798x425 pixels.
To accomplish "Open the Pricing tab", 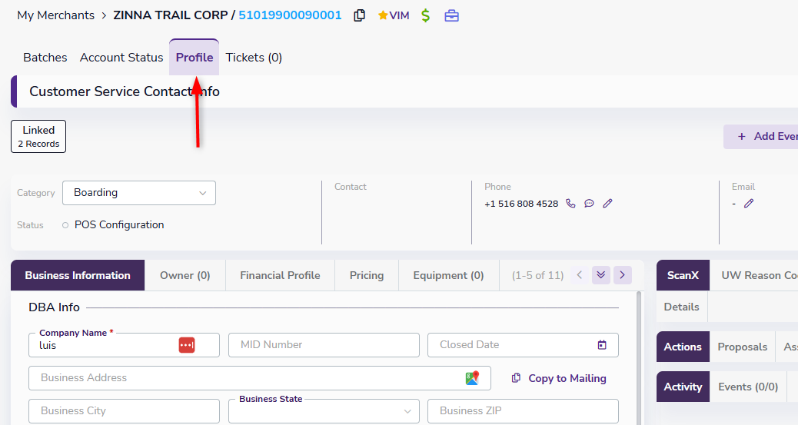I will pos(367,275).
